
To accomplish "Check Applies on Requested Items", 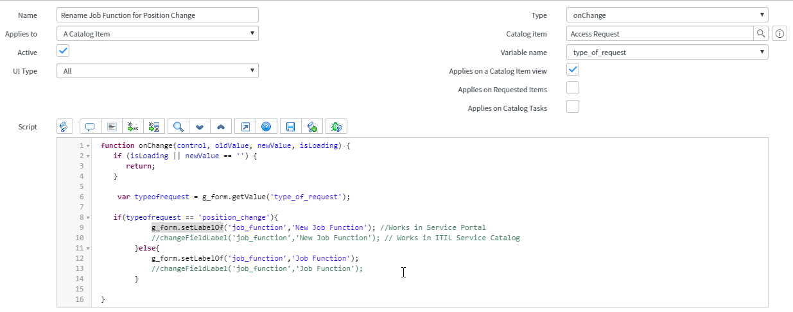I will tap(573, 88).
